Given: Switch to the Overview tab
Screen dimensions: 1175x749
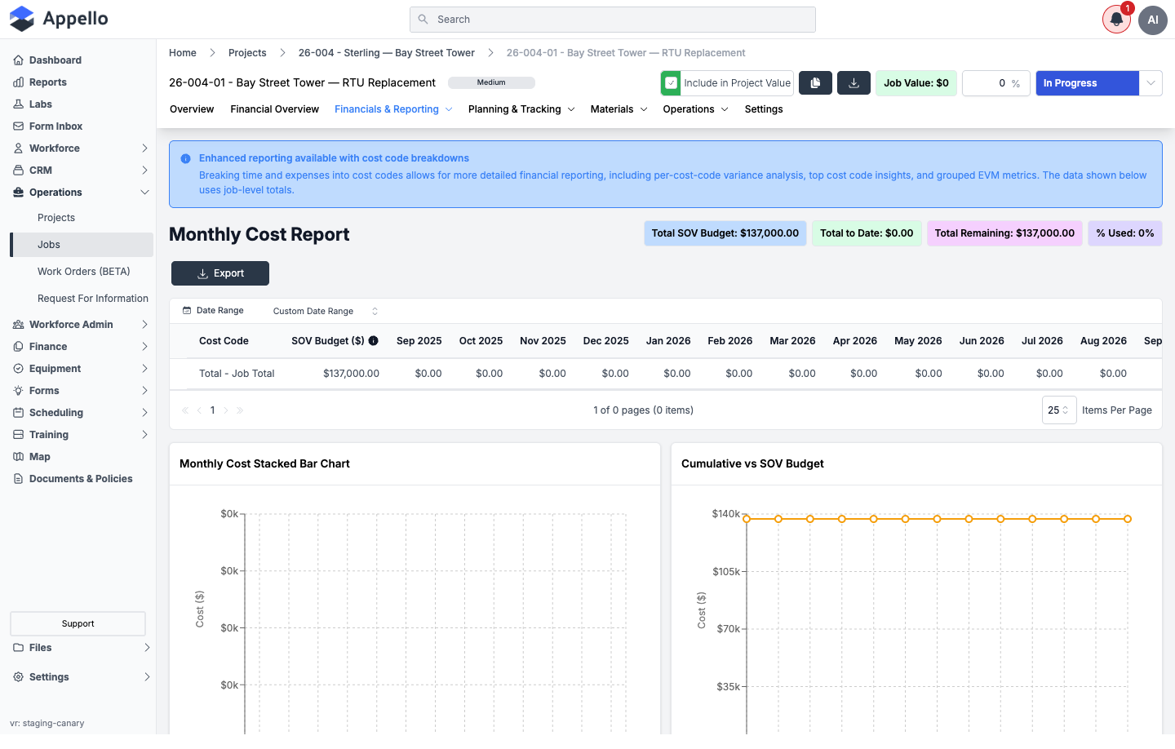Looking at the screenshot, I should click(x=192, y=109).
